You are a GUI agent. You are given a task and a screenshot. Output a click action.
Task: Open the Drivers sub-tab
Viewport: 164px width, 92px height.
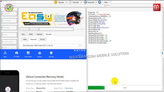click(43, 39)
